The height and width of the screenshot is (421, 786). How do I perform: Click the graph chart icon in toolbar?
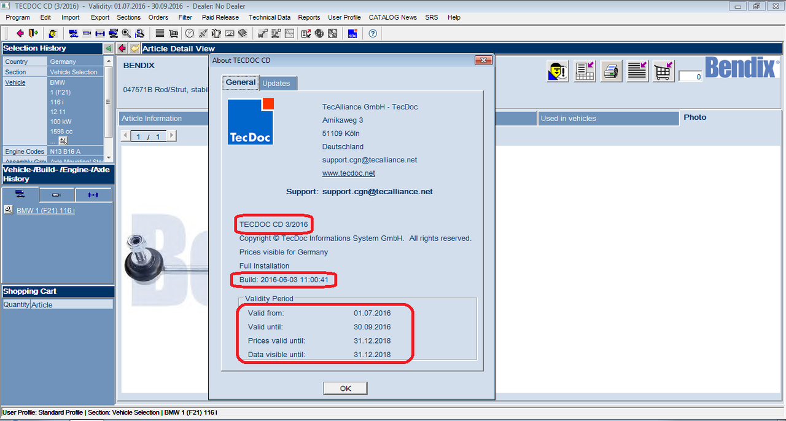289,33
